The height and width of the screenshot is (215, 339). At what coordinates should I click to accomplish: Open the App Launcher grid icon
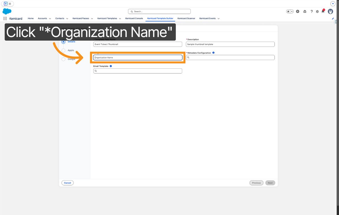click(5, 18)
